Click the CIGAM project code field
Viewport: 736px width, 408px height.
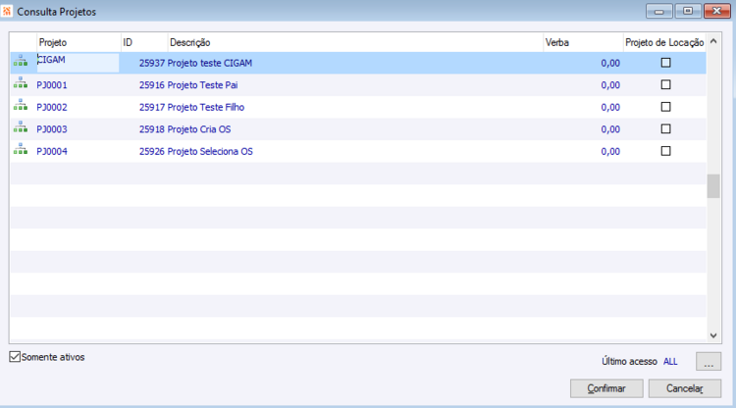pyautogui.click(x=78, y=63)
